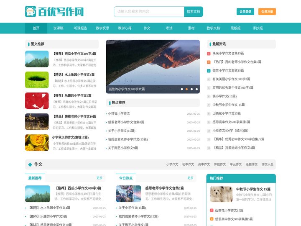Open rank 1 badge 未来小学作文合集15篇
This screenshot has height=226, width=301.
(209, 54)
